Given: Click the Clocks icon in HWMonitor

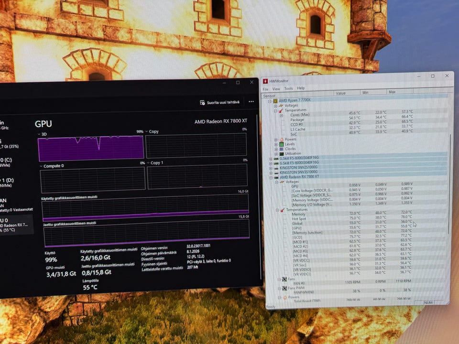Looking at the screenshot, I should click(282, 149).
